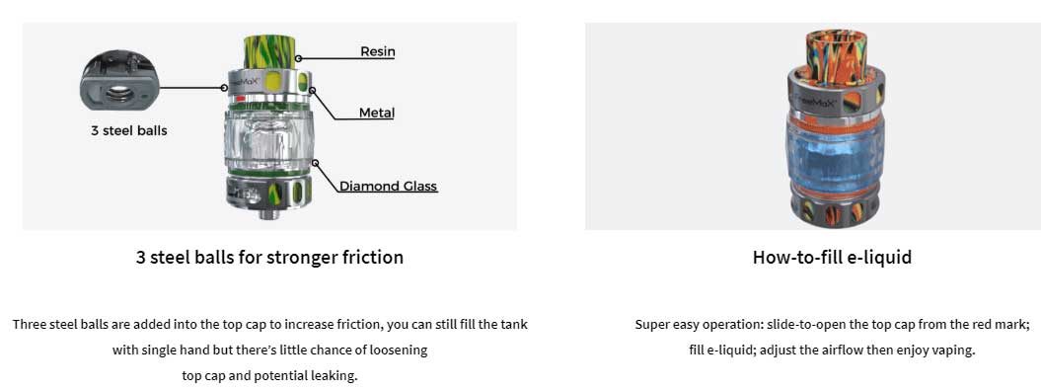Image resolution: width=1041 pixels, height=390 pixels.
Task: Select the Resin label
Action: click(378, 51)
